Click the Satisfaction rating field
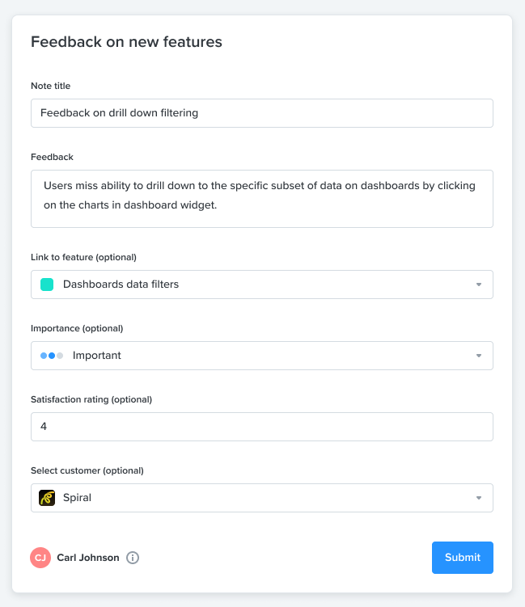 pos(262,427)
